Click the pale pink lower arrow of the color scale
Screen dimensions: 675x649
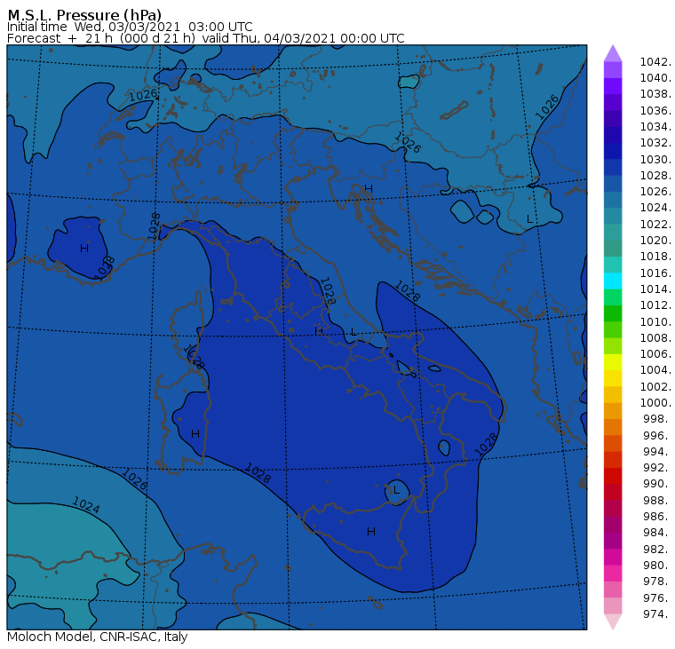coord(613,621)
